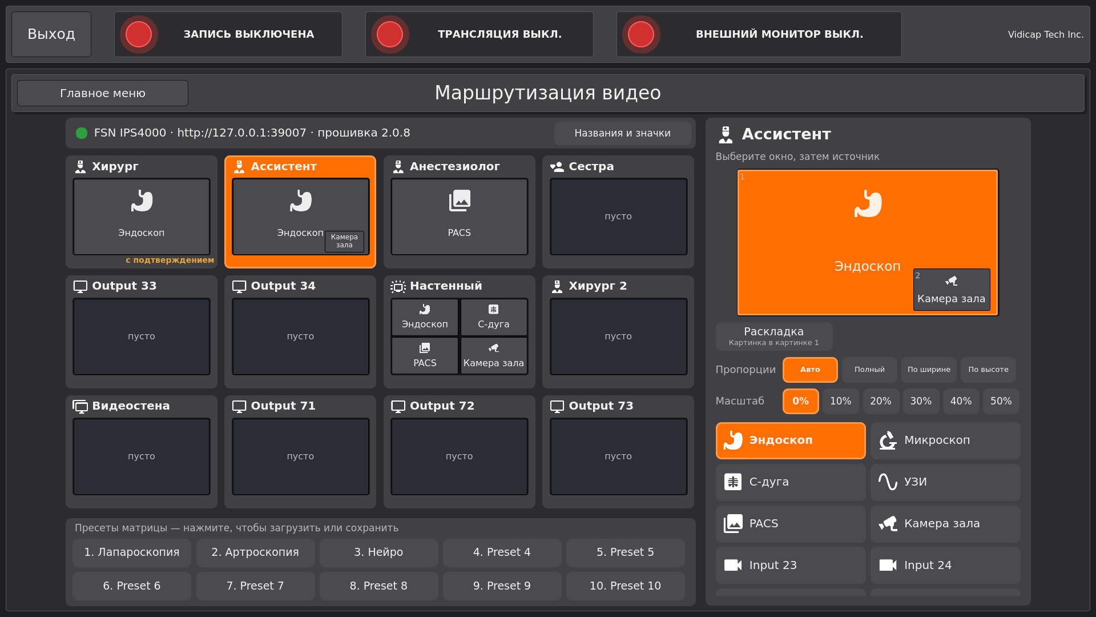
Task: Toggle ТРАНСЛЯЦИЯ ВЫКЛ. broadcast button
Action: click(479, 34)
